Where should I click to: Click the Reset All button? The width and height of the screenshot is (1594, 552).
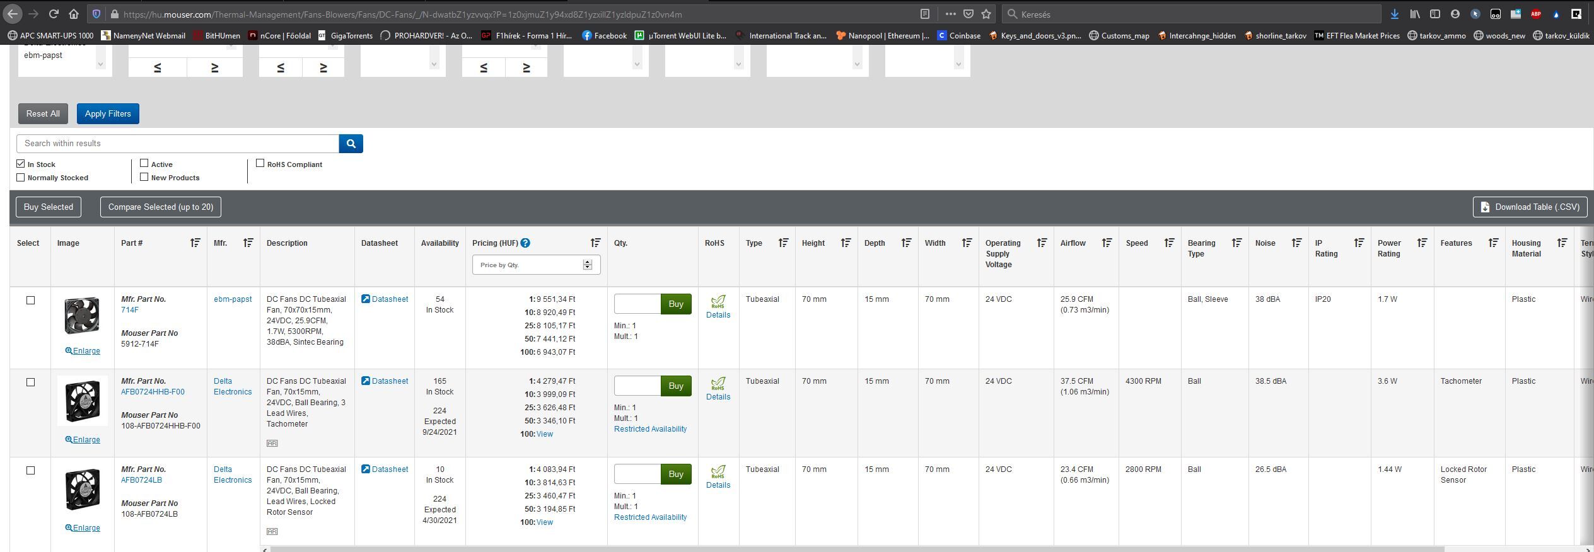43,113
